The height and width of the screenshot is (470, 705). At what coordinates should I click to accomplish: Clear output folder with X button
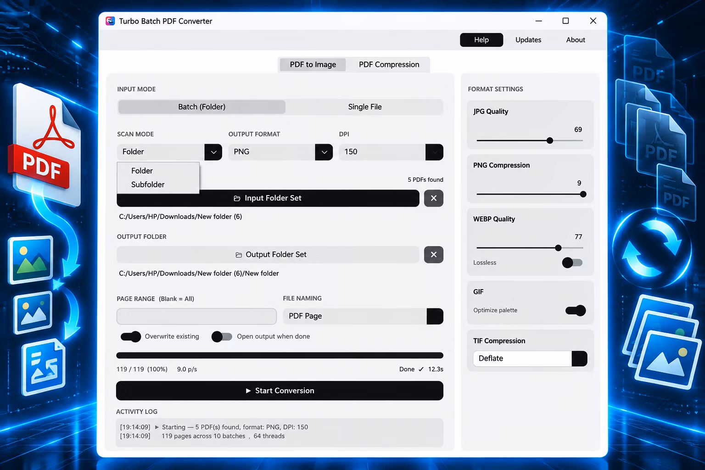click(434, 255)
